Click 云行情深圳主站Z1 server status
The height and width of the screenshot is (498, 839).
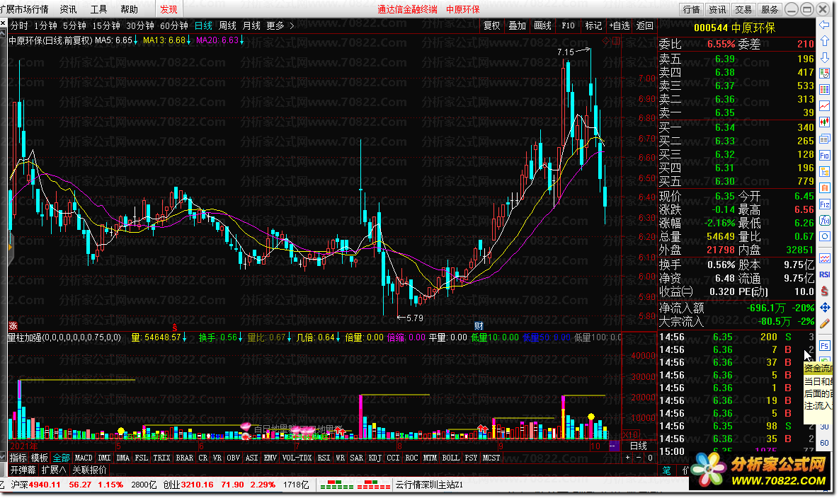pos(429,485)
